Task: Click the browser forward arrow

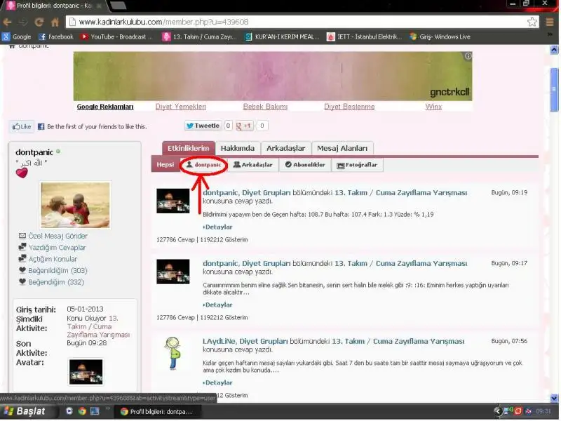Action: click(x=23, y=22)
